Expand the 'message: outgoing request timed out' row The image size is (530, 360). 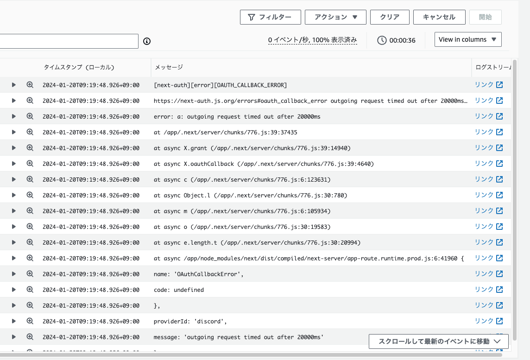coord(13,337)
